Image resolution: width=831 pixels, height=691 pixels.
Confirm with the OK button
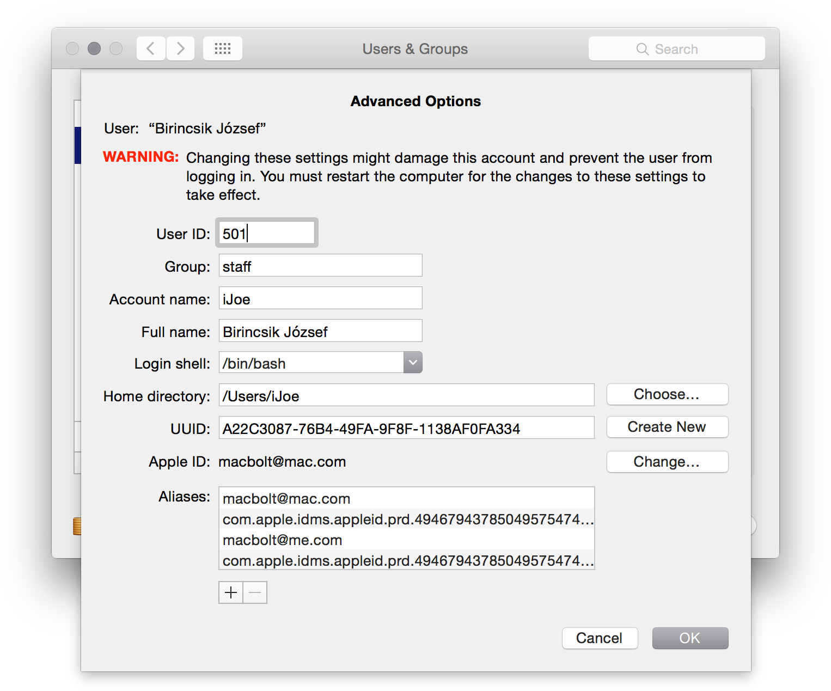690,638
